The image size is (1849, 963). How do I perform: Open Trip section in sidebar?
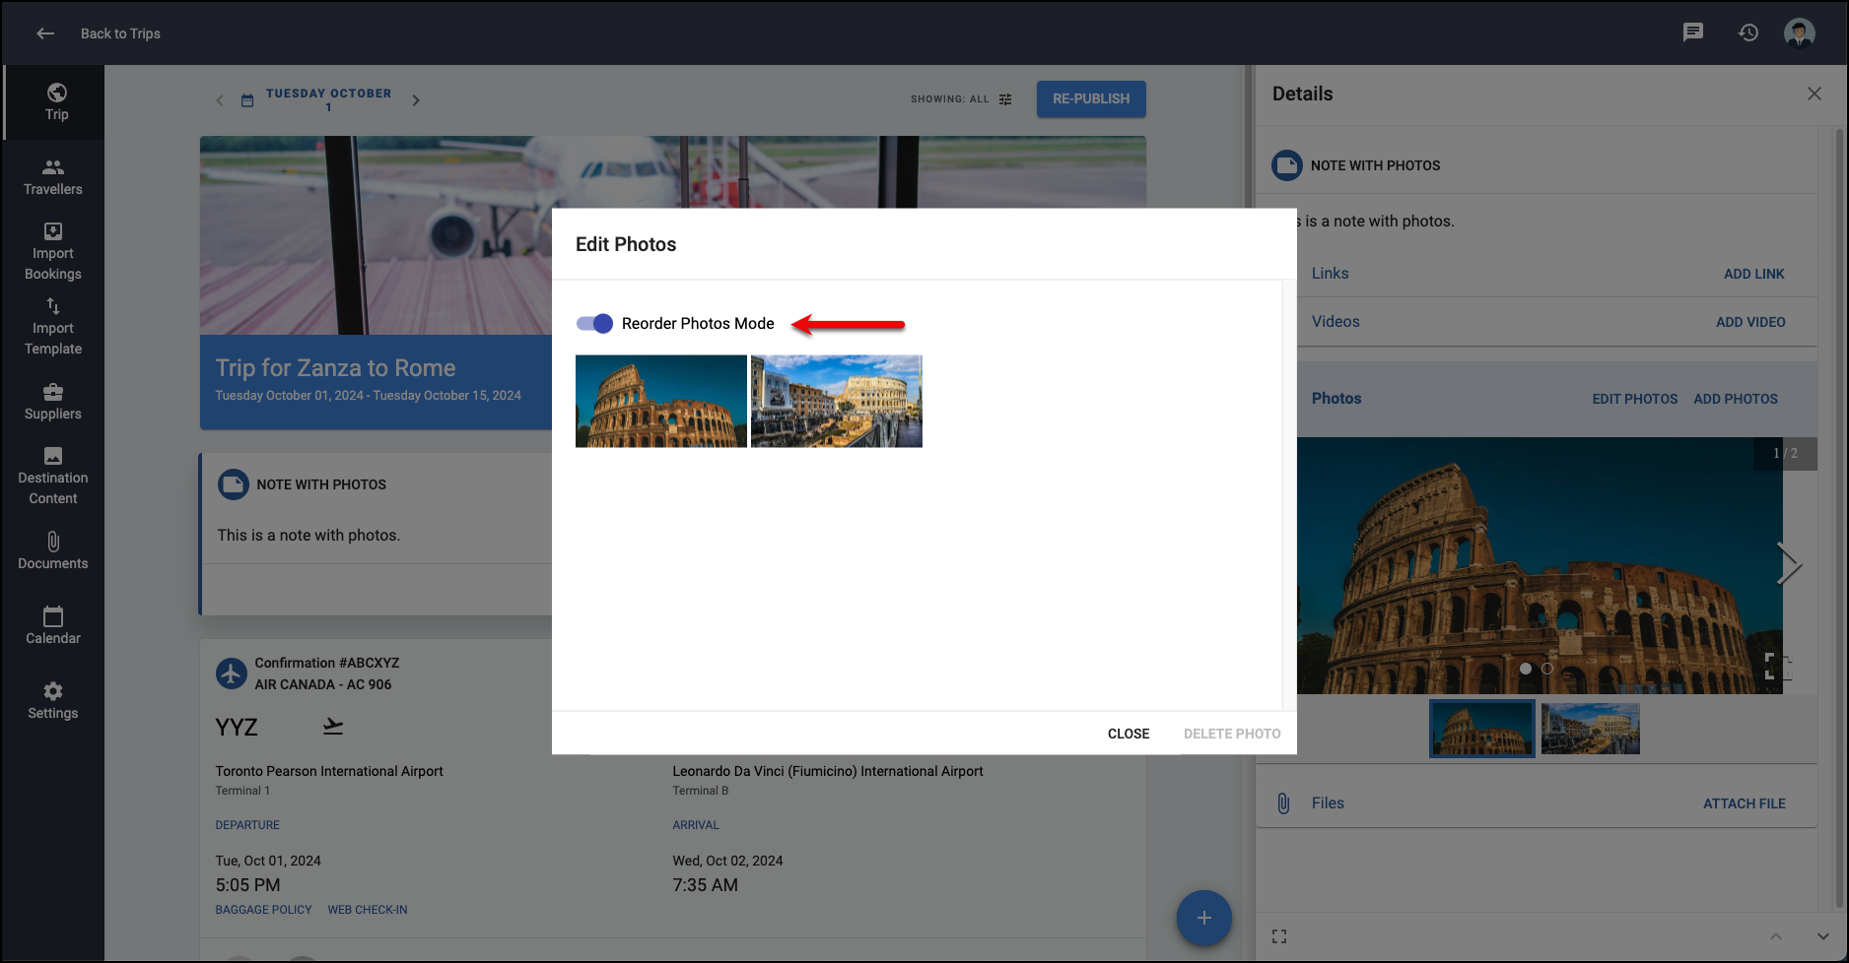click(x=56, y=102)
